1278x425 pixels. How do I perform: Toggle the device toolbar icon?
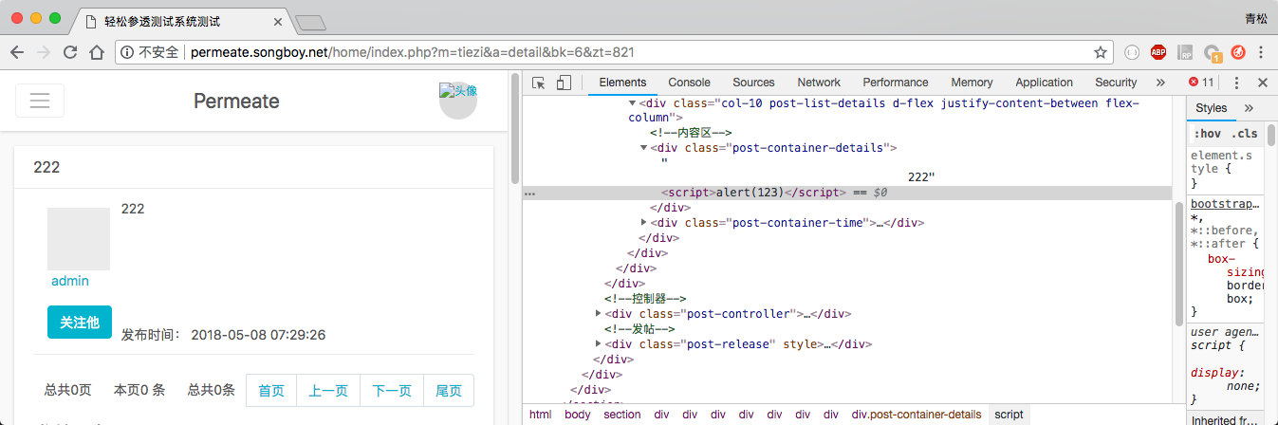[x=564, y=83]
